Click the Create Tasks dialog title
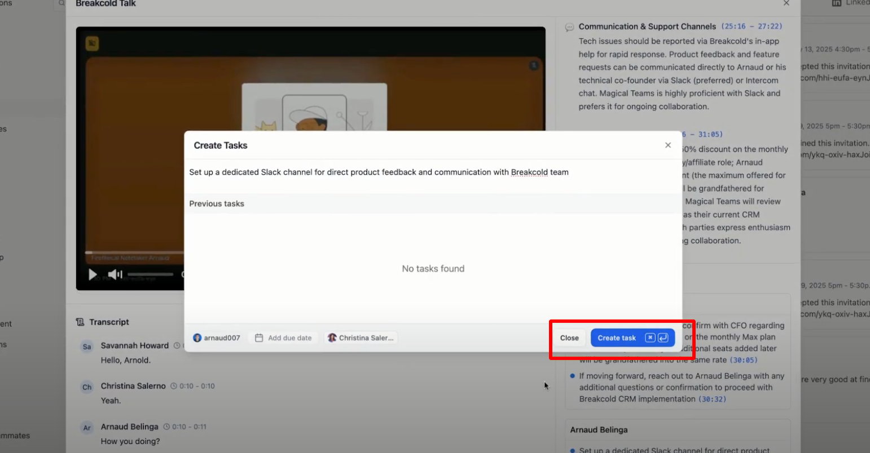This screenshot has width=870, height=453. (221, 145)
